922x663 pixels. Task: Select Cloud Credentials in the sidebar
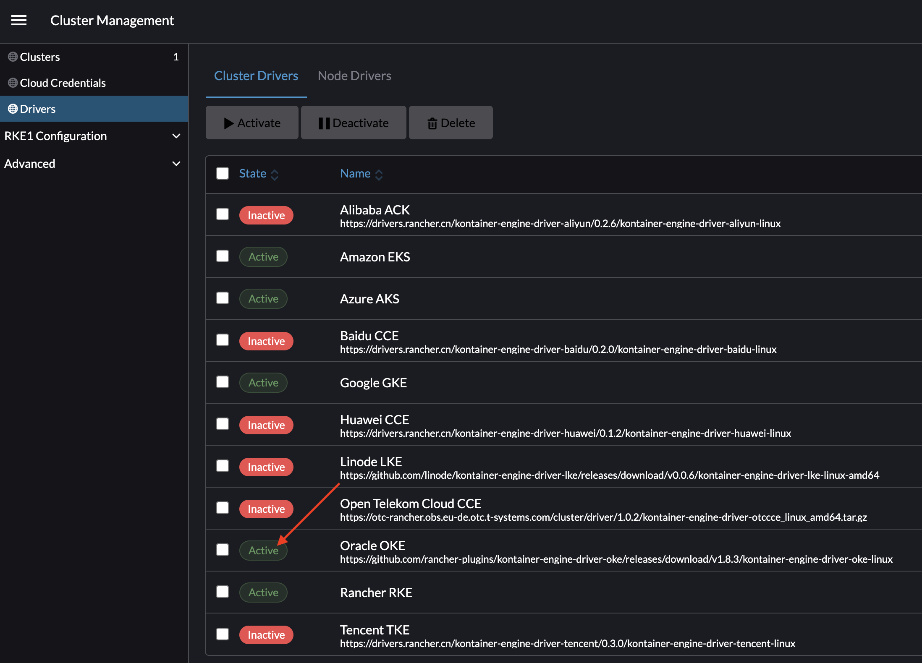click(x=62, y=83)
